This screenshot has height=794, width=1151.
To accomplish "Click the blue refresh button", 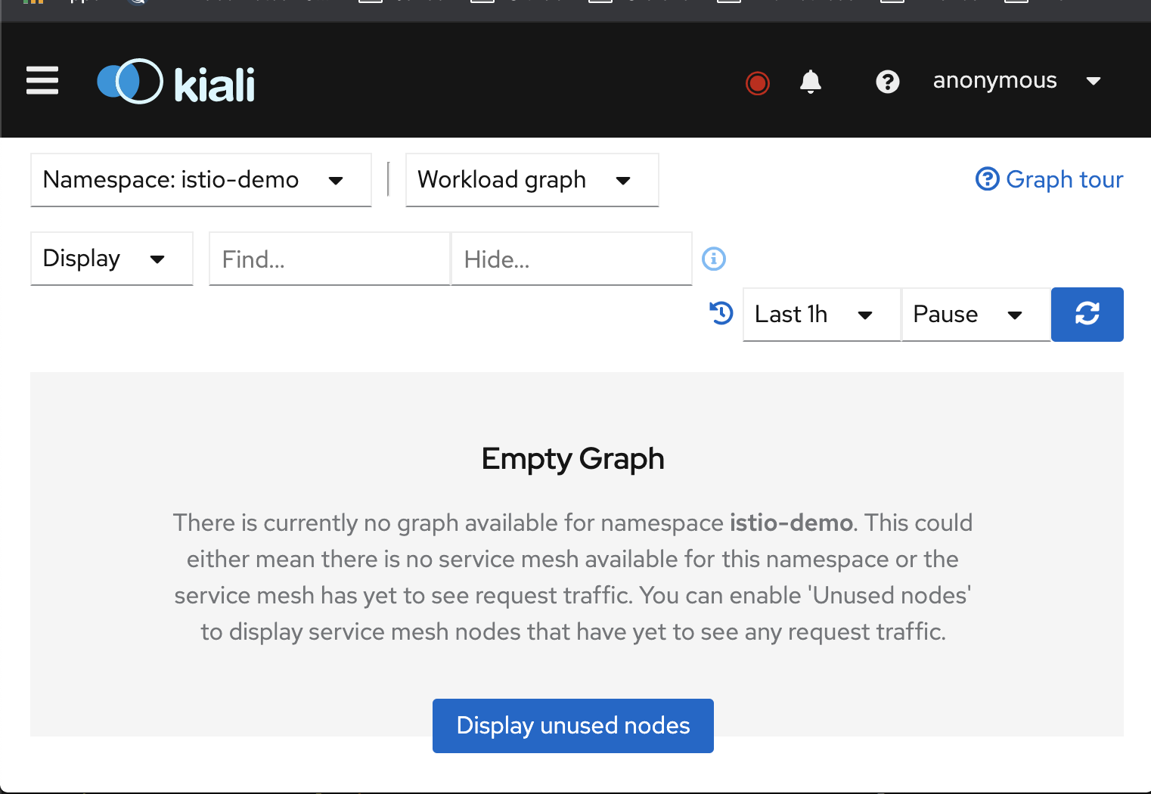I will tap(1087, 315).
